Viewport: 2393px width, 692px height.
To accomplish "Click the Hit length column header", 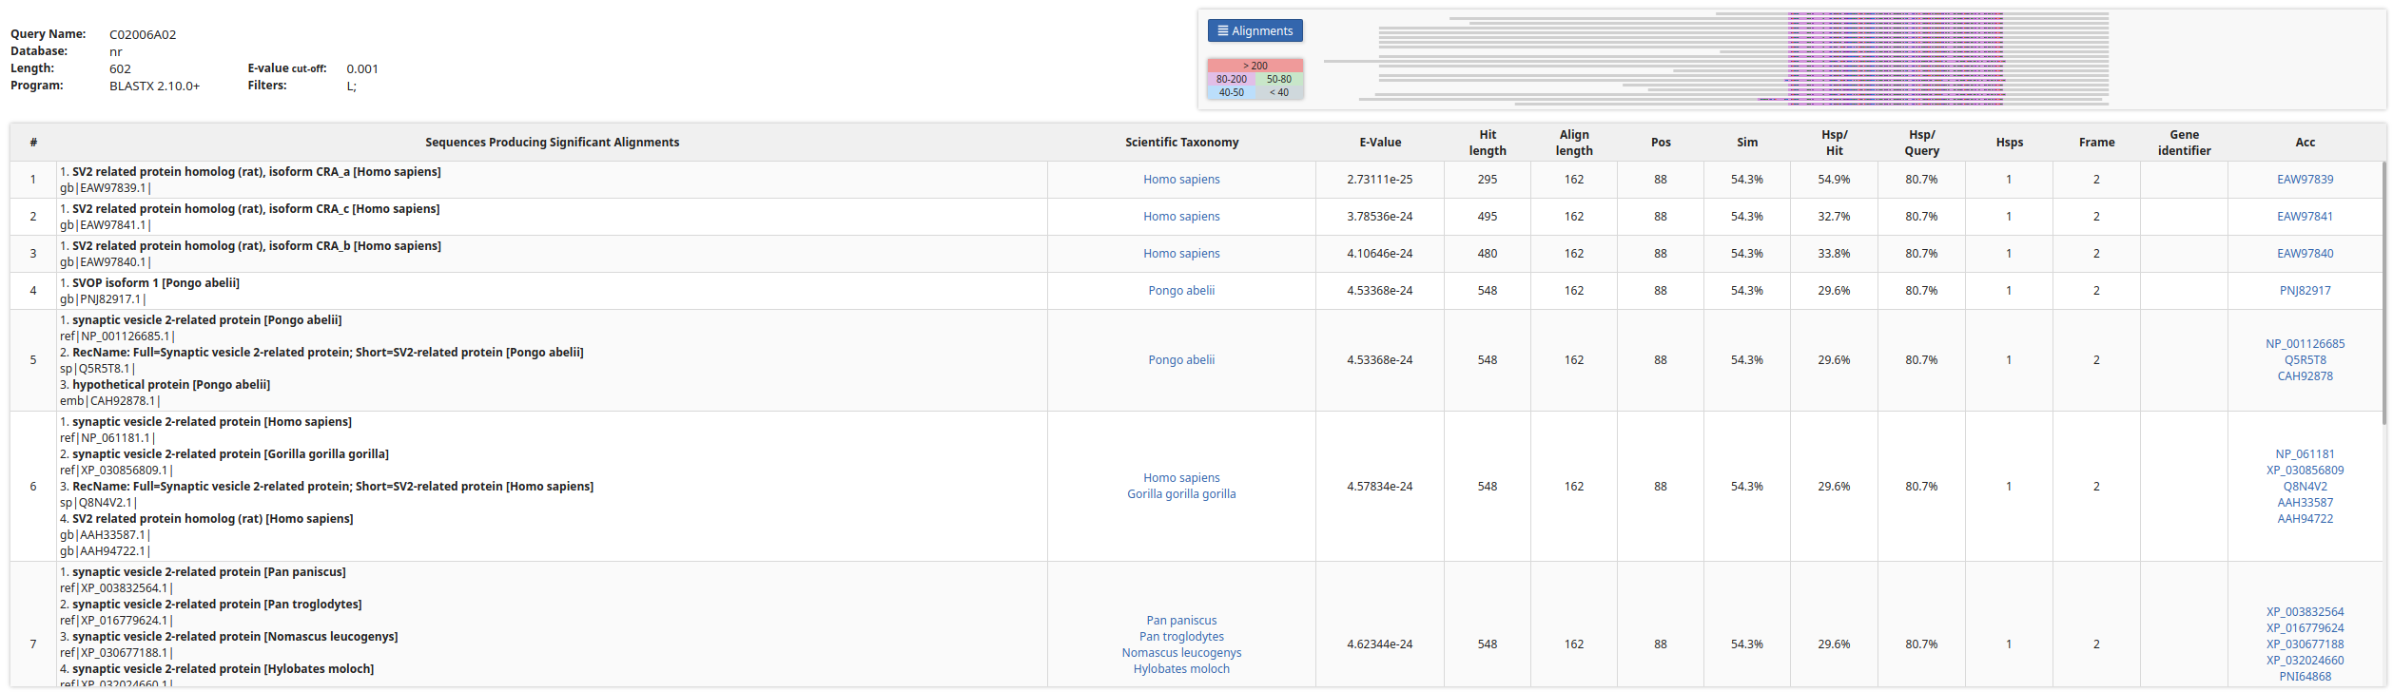I will [1487, 142].
